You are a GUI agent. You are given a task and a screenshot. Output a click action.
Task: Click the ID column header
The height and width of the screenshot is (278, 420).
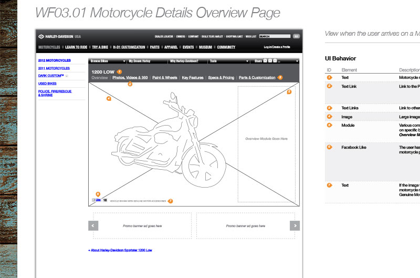[329, 70]
